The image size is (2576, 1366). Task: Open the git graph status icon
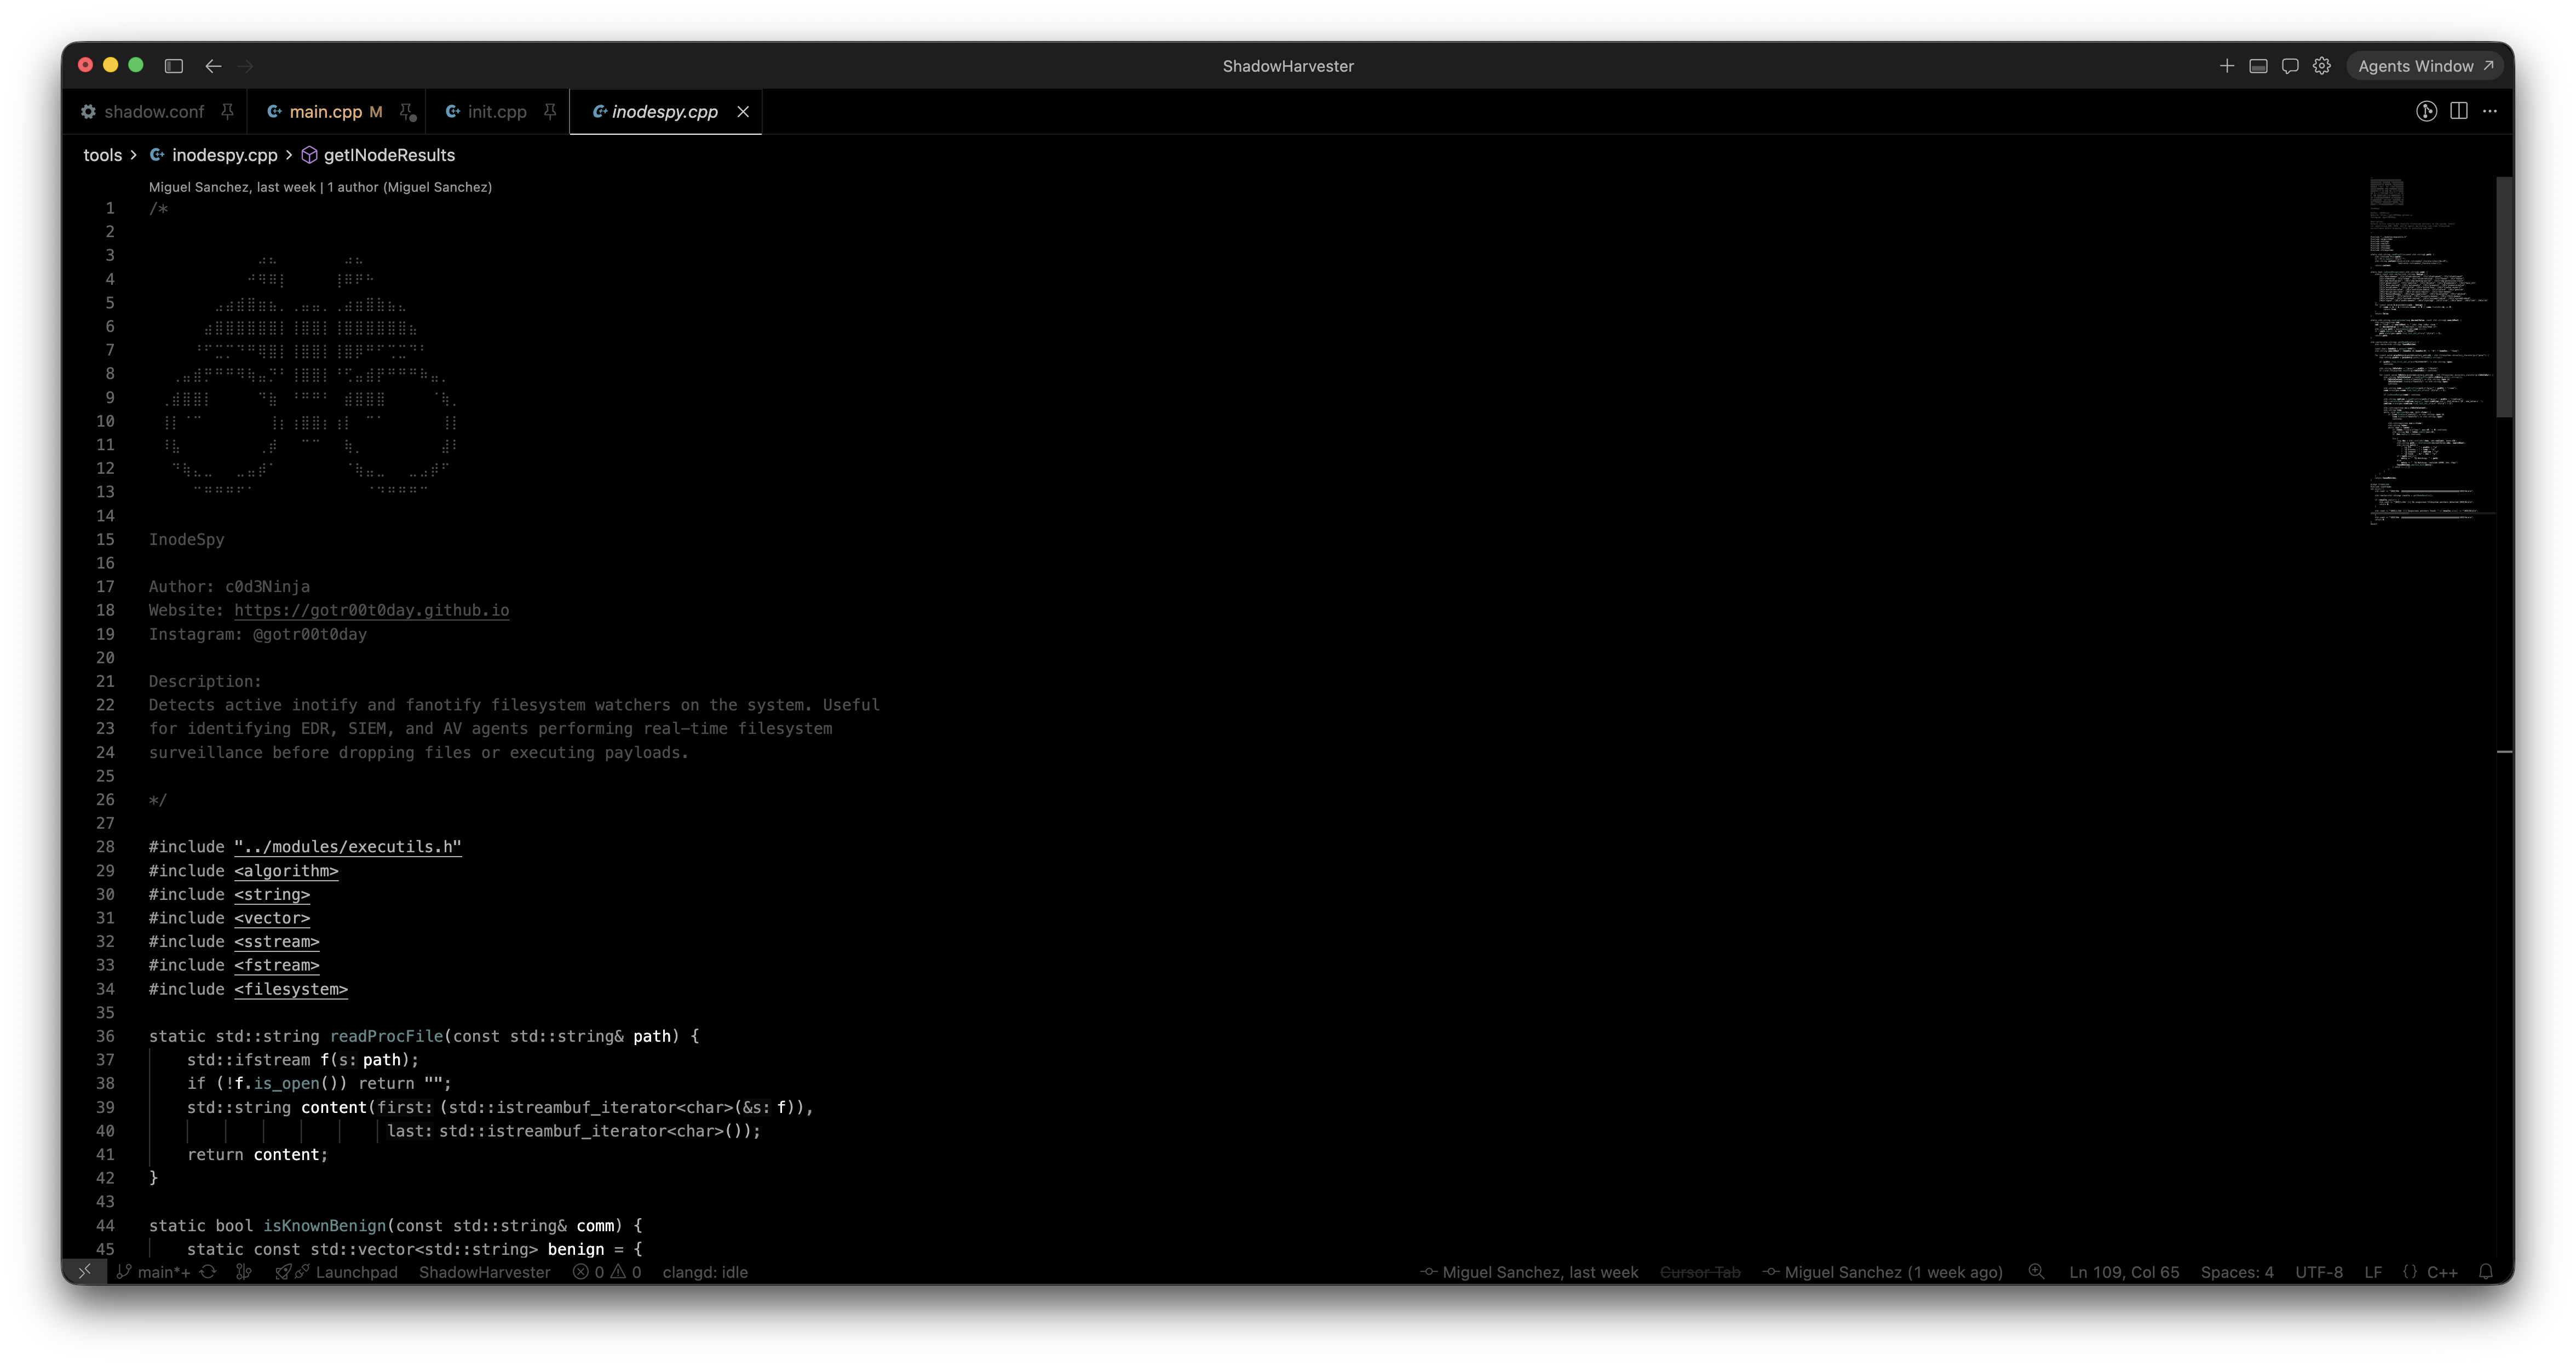[243, 1272]
